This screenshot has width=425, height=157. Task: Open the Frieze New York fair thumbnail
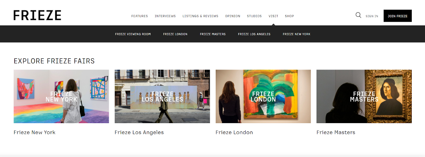pyautogui.click(x=61, y=96)
